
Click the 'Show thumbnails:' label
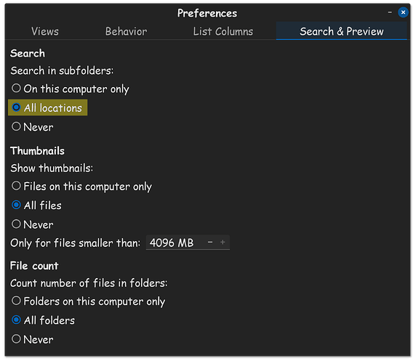click(x=52, y=168)
